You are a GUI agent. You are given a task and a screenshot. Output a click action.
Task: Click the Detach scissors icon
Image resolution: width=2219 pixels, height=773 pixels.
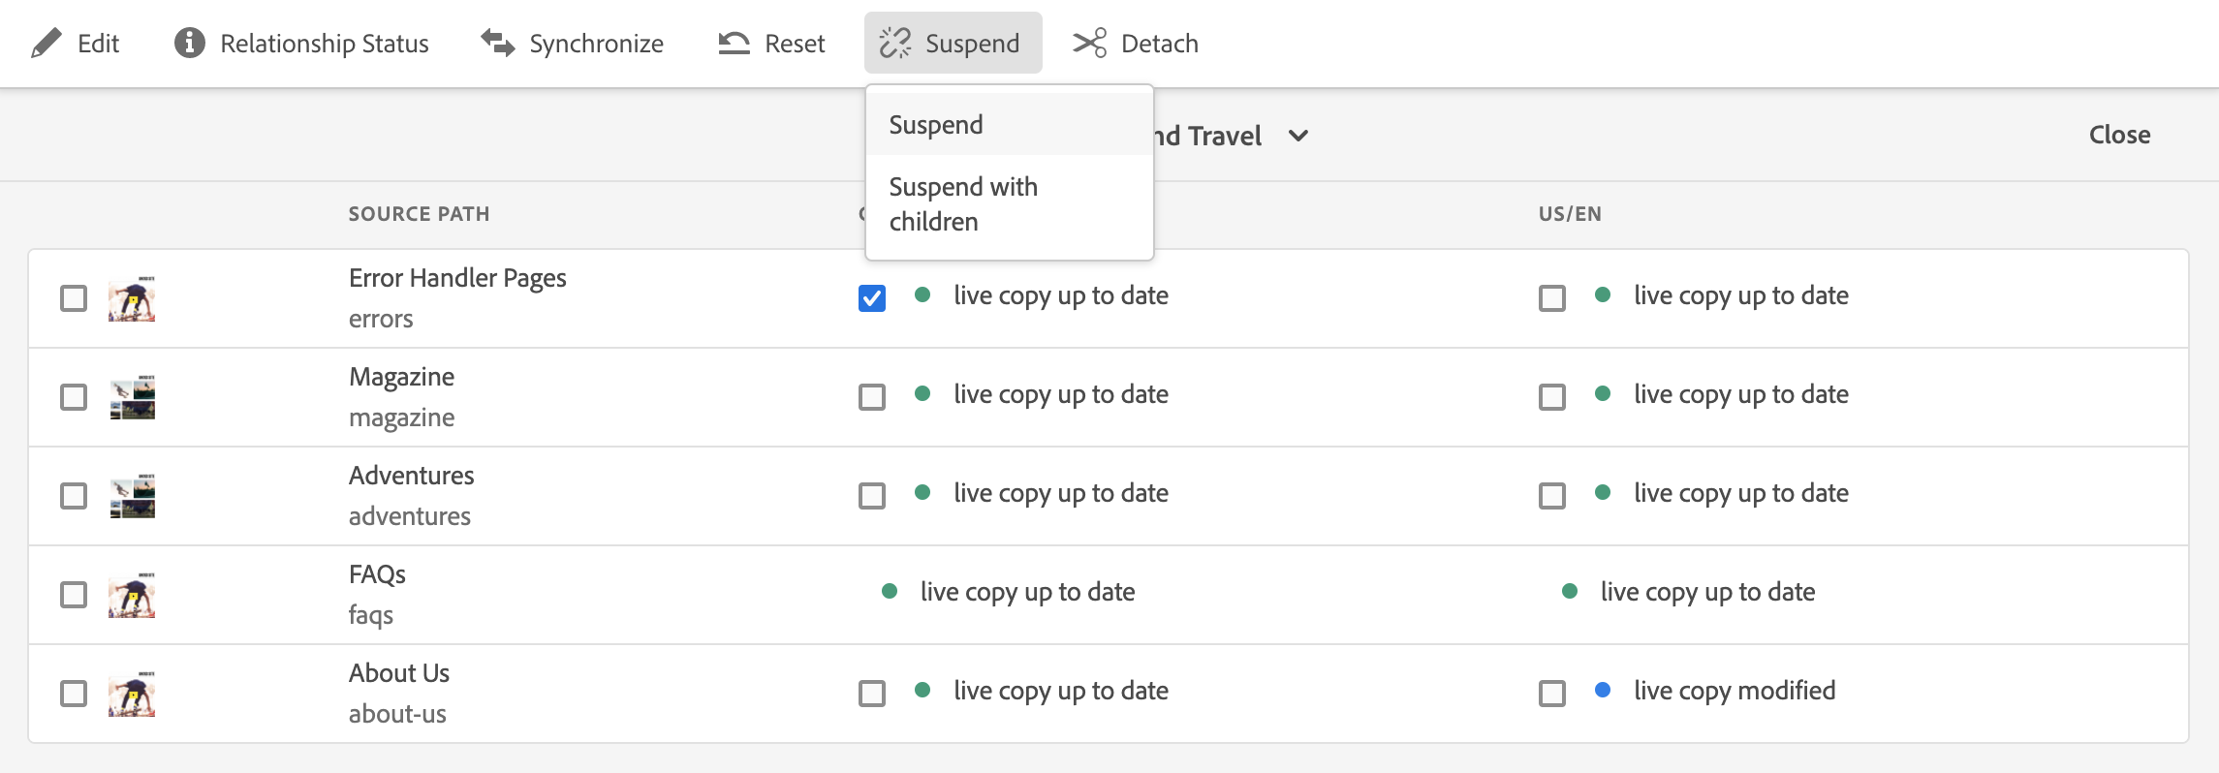coord(1090,44)
